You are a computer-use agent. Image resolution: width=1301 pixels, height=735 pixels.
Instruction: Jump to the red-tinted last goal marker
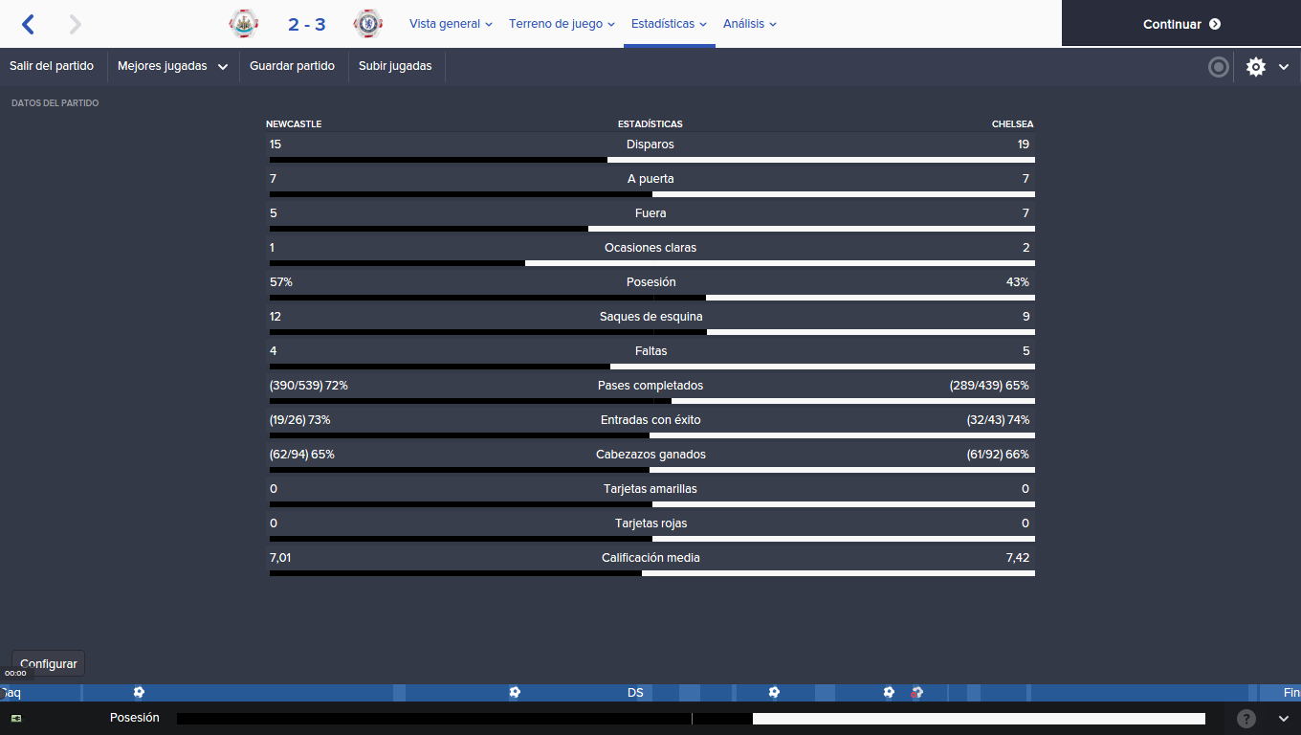click(916, 692)
